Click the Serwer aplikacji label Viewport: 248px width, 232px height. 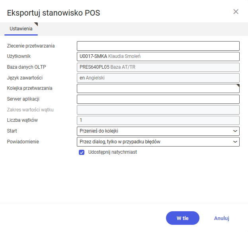(x=23, y=99)
